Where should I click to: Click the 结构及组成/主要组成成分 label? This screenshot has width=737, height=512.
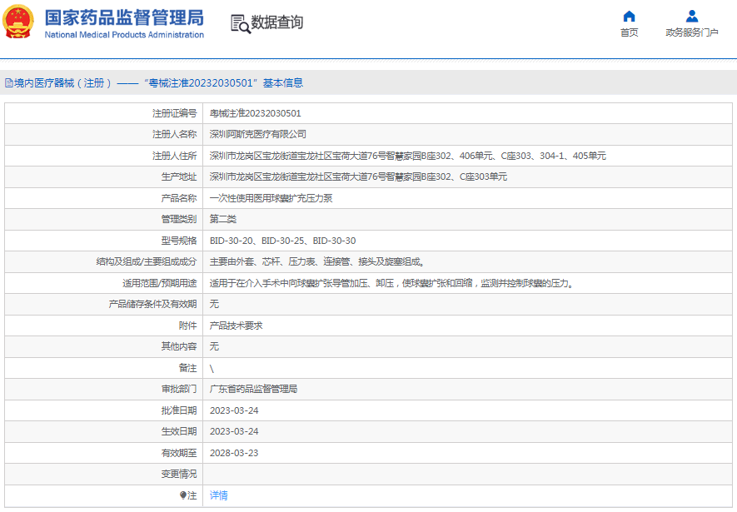click(x=147, y=261)
